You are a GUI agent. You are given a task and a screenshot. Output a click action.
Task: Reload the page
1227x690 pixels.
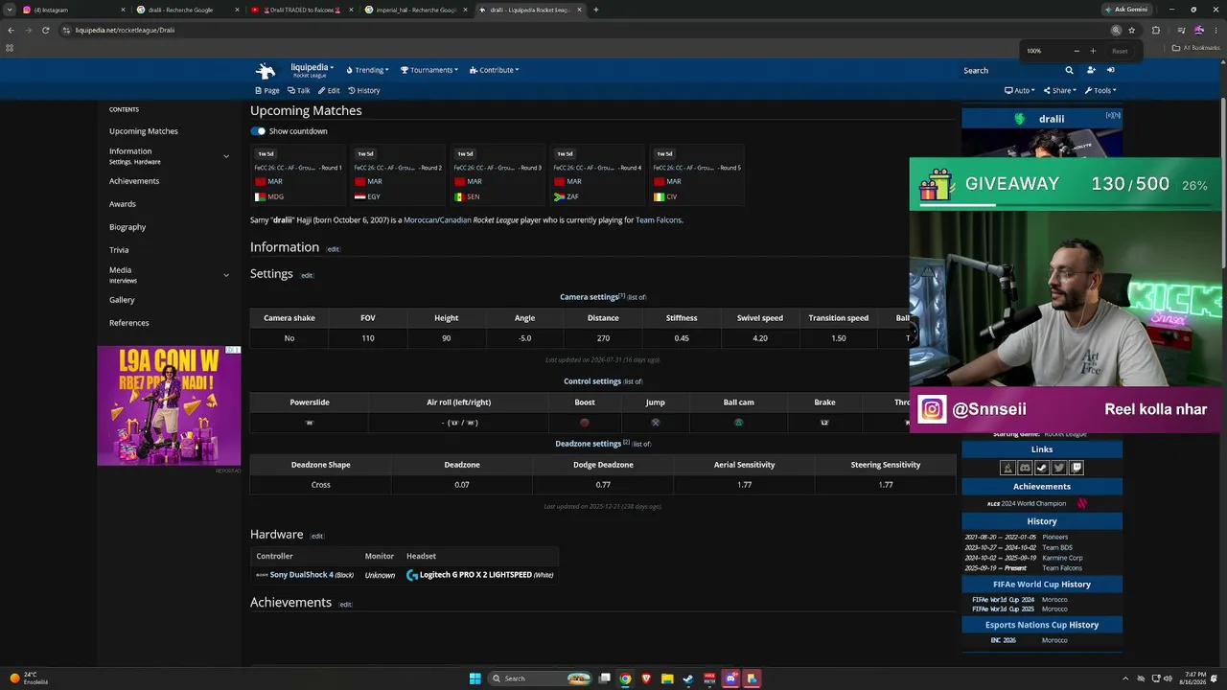45,30
